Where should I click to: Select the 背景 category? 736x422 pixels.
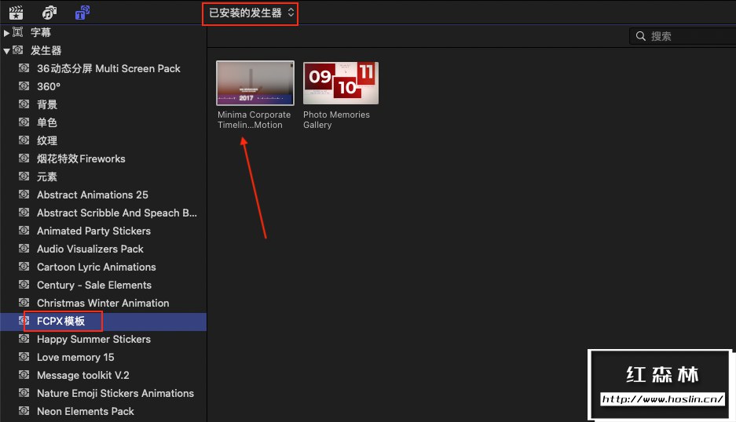click(47, 104)
